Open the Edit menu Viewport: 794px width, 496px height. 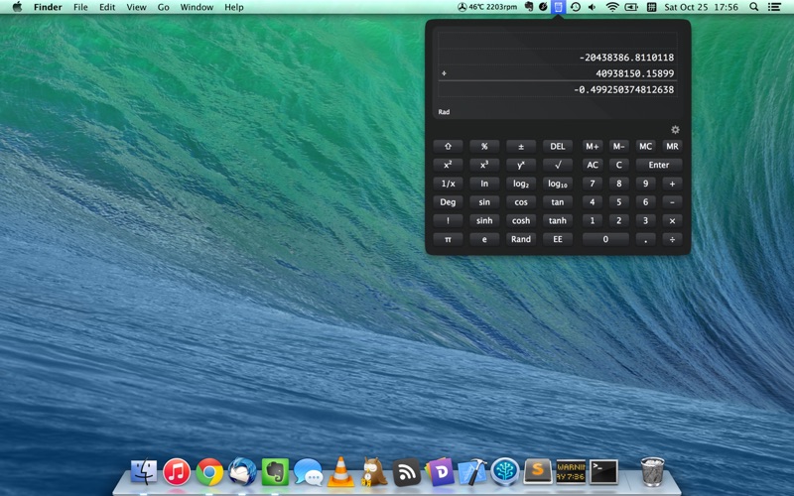click(107, 7)
